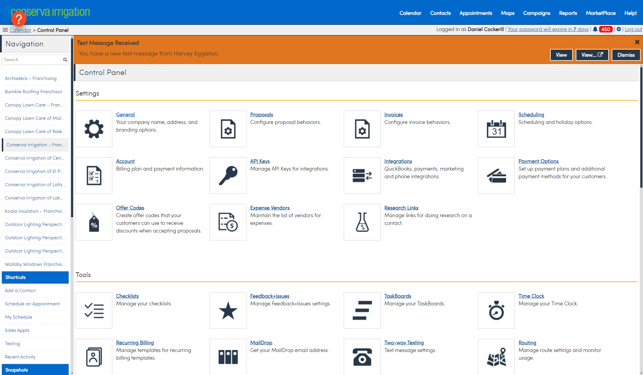The height and width of the screenshot is (375, 643).
Task: Open Schedule an Appointment shortcut
Action: (x=35, y=304)
